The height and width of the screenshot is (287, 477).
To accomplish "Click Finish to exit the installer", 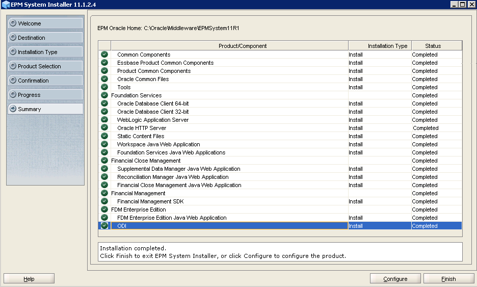I will point(448,279).
